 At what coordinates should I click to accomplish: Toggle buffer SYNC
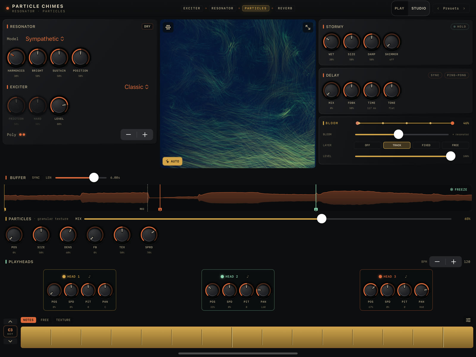tap(36, 178)
